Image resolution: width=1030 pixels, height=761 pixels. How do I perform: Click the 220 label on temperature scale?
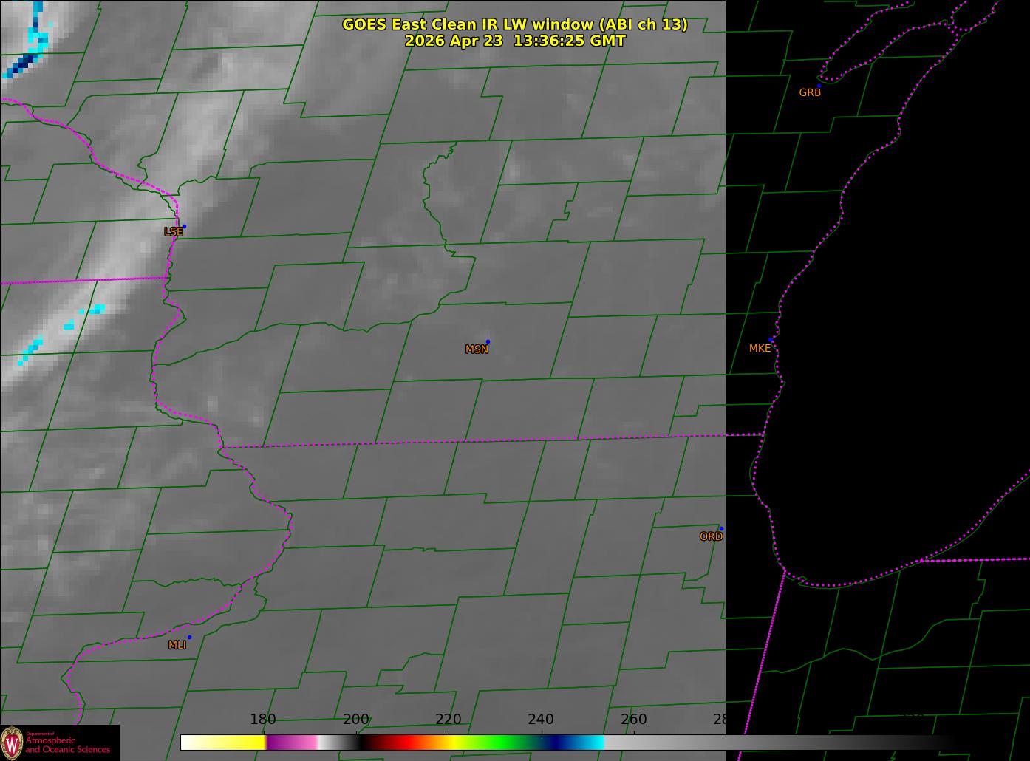pyautogui.click(x=449, y=720)
